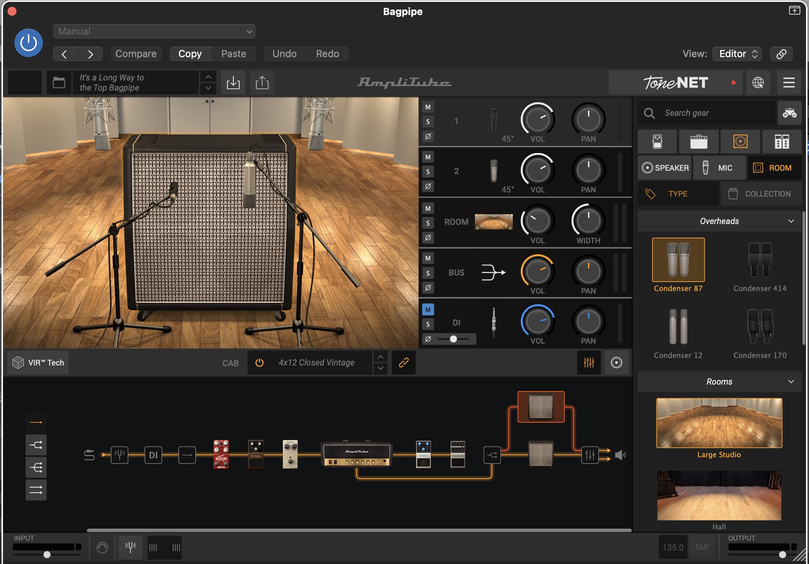Screen dimensions: 809x564
Task: Select the cabinet gear category
Action: click(x=740, y=142)
